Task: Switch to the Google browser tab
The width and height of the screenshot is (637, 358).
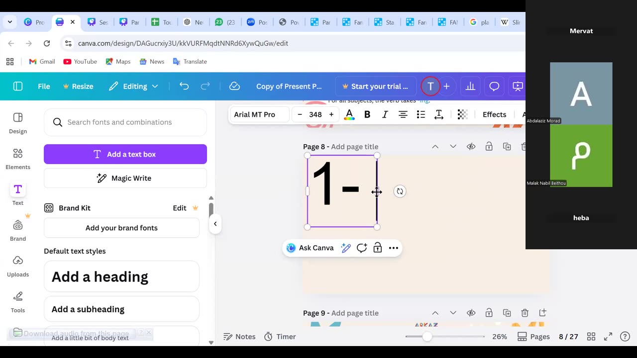Action: coord(479,22)
